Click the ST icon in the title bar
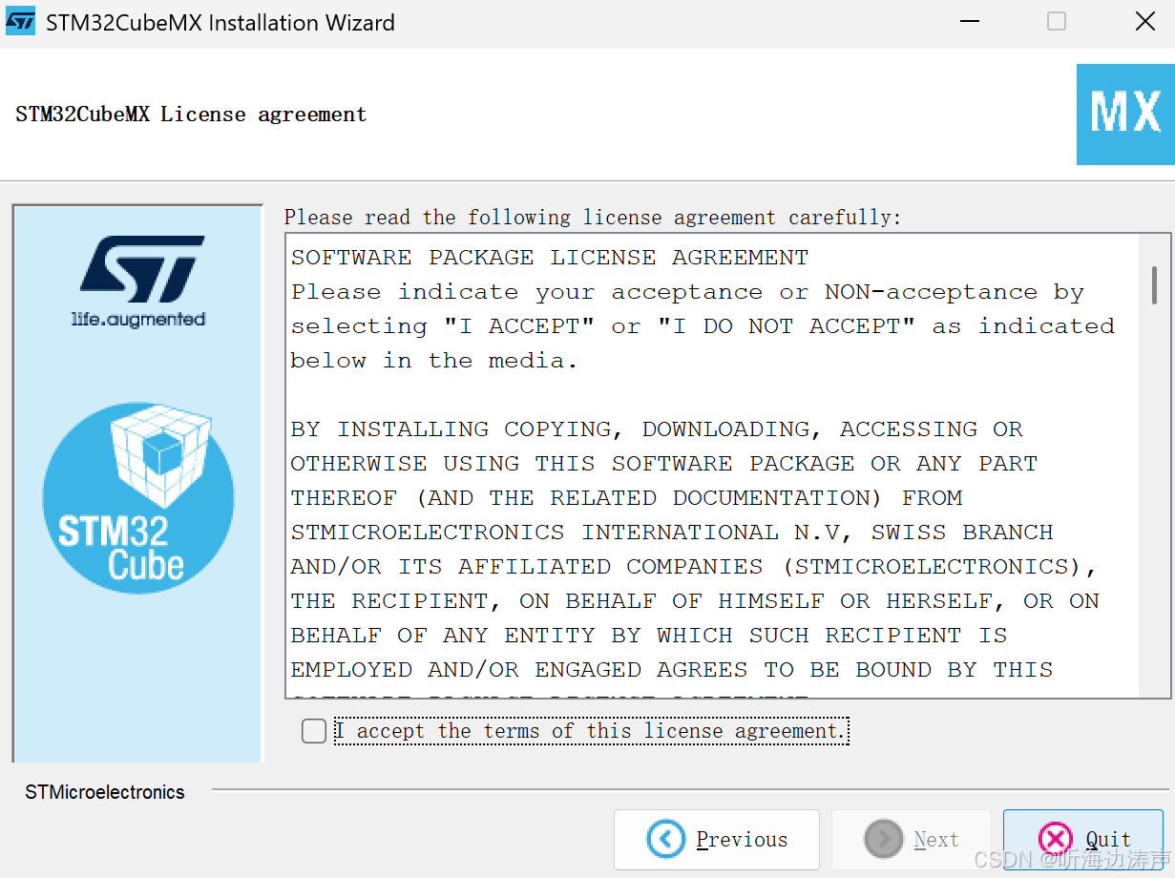Image resolution: width=1175 pixels, height=878 pixels. point(20,22)
